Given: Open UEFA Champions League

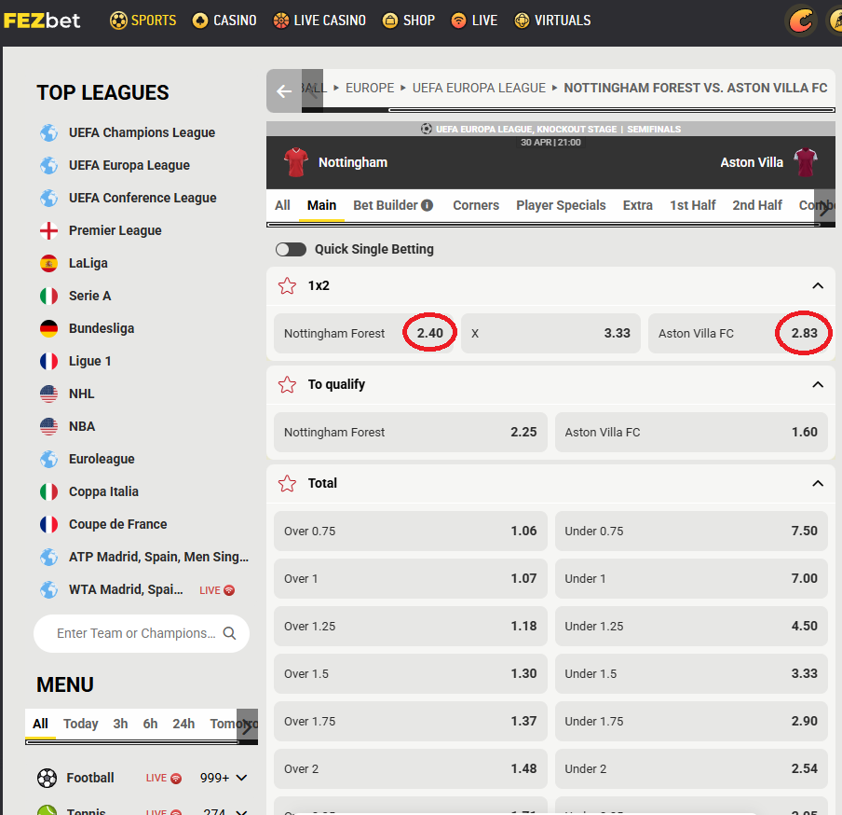Looking at the screenshot, I should (x=142, y=132).
